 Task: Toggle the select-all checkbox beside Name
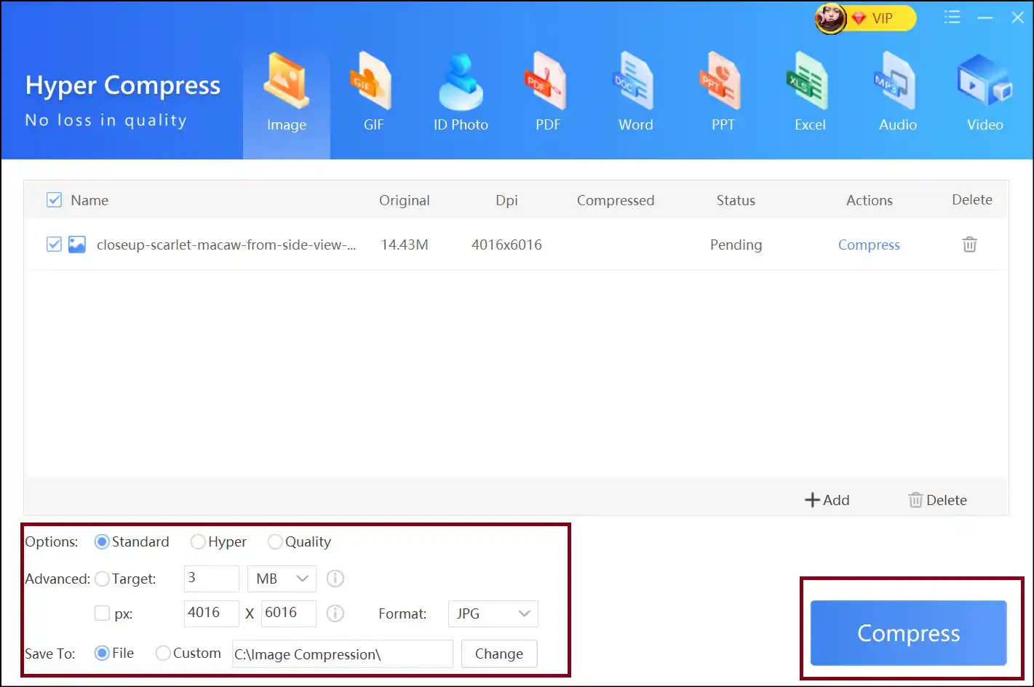pos(54,200)
